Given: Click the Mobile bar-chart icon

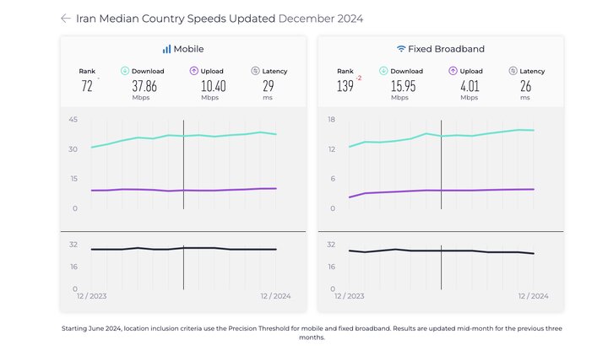Looking at the screenshot, I should pyautogui.click(x=166, y=49).
